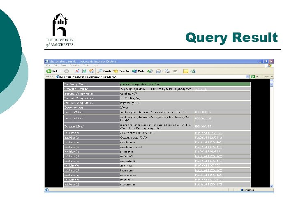Print the page with printer icon
Image resolution: width=296 pixels, height=222 pixels.
coord(167,71)
